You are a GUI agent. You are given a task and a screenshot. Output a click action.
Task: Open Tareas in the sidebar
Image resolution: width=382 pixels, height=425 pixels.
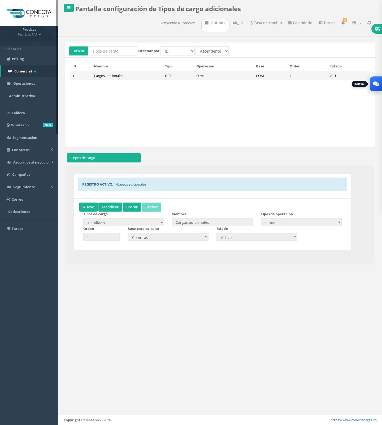click(29, 229)
